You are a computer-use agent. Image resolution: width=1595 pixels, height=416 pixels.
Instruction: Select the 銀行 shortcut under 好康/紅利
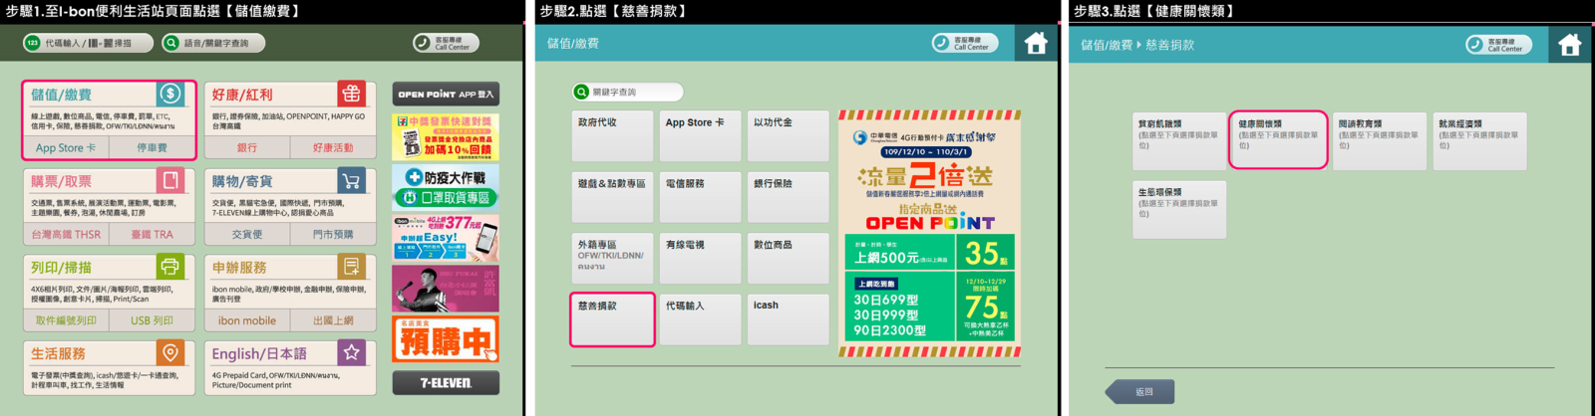click(x=247, y=147)
